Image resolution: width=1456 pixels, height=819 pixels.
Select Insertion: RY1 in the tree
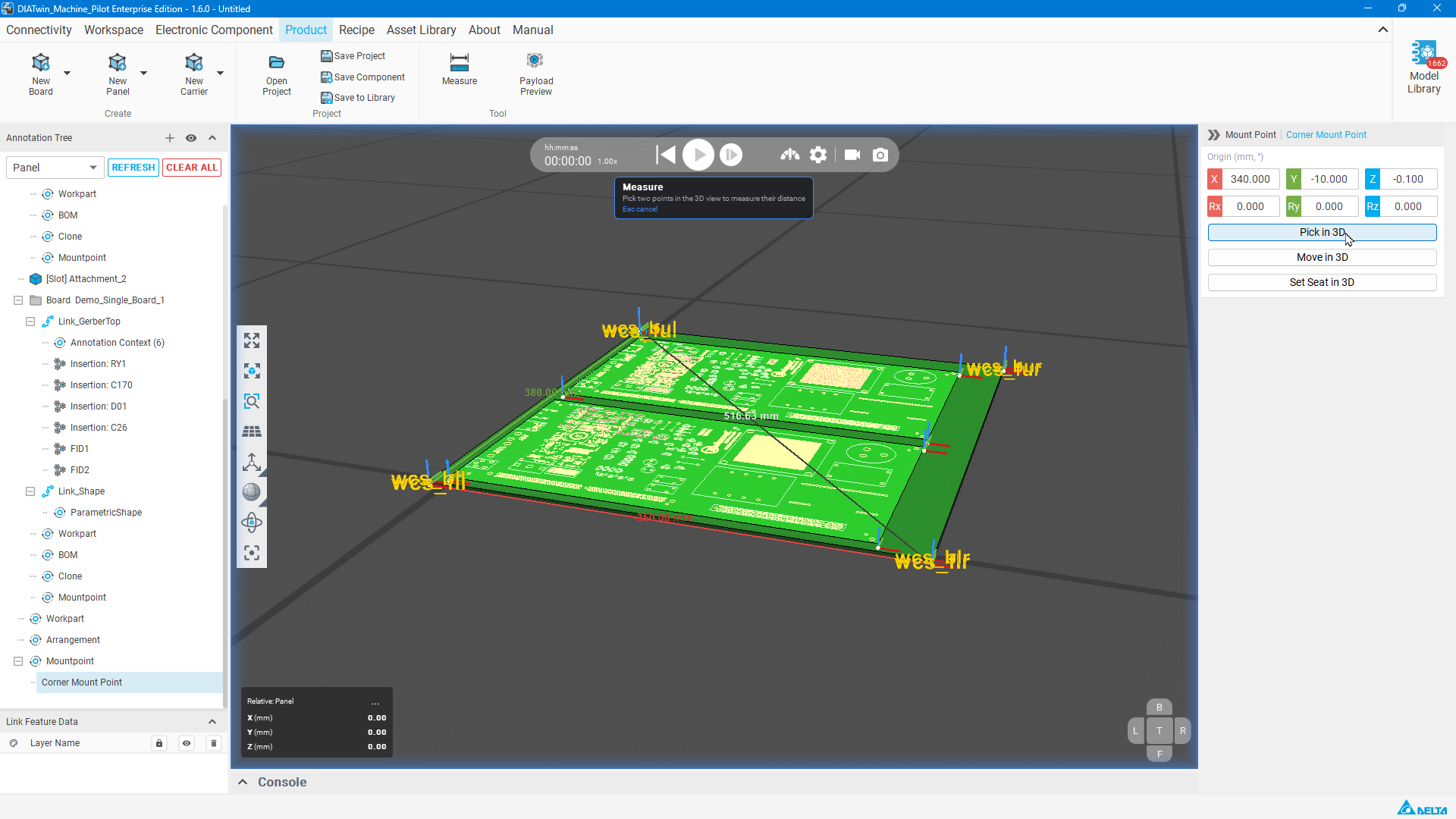pyautogui.click(x=98, y=364)
